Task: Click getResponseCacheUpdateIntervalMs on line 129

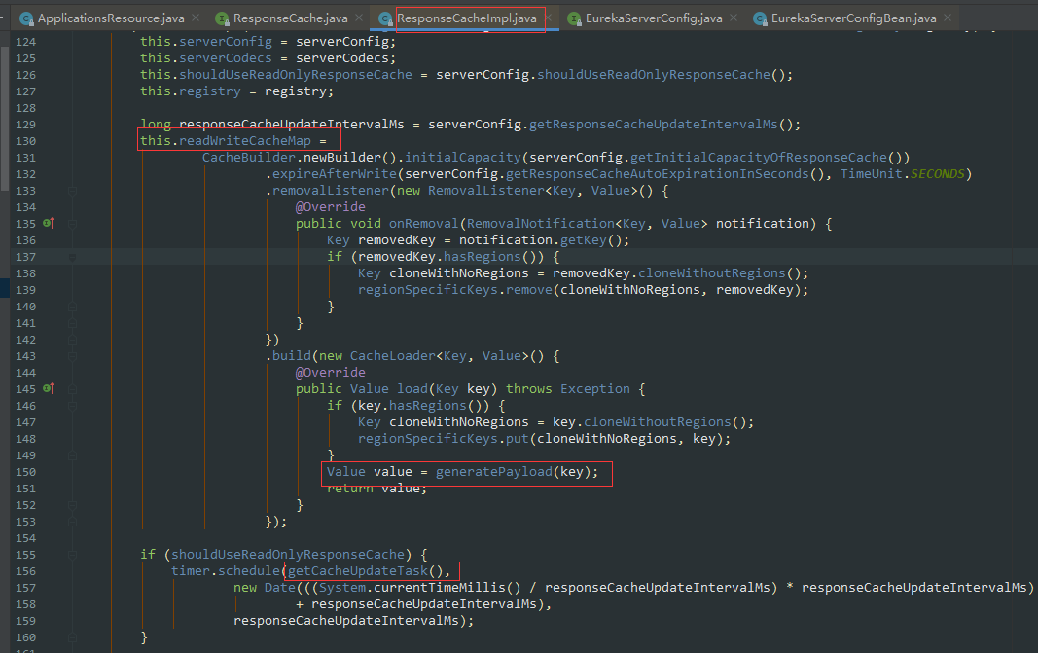Action: [654, 124]
